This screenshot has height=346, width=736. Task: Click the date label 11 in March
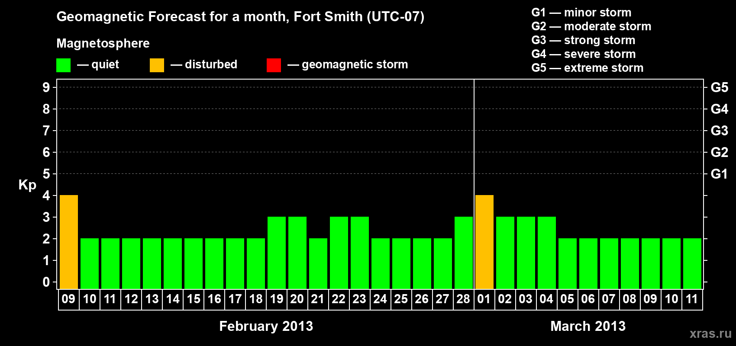point(692,299)
